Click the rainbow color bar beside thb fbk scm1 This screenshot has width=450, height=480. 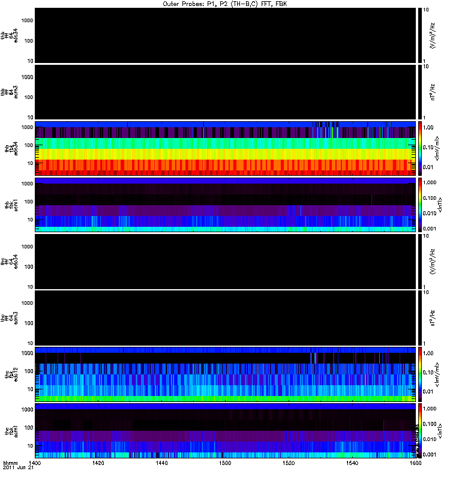pyautogui.click(x=421, y=205)
